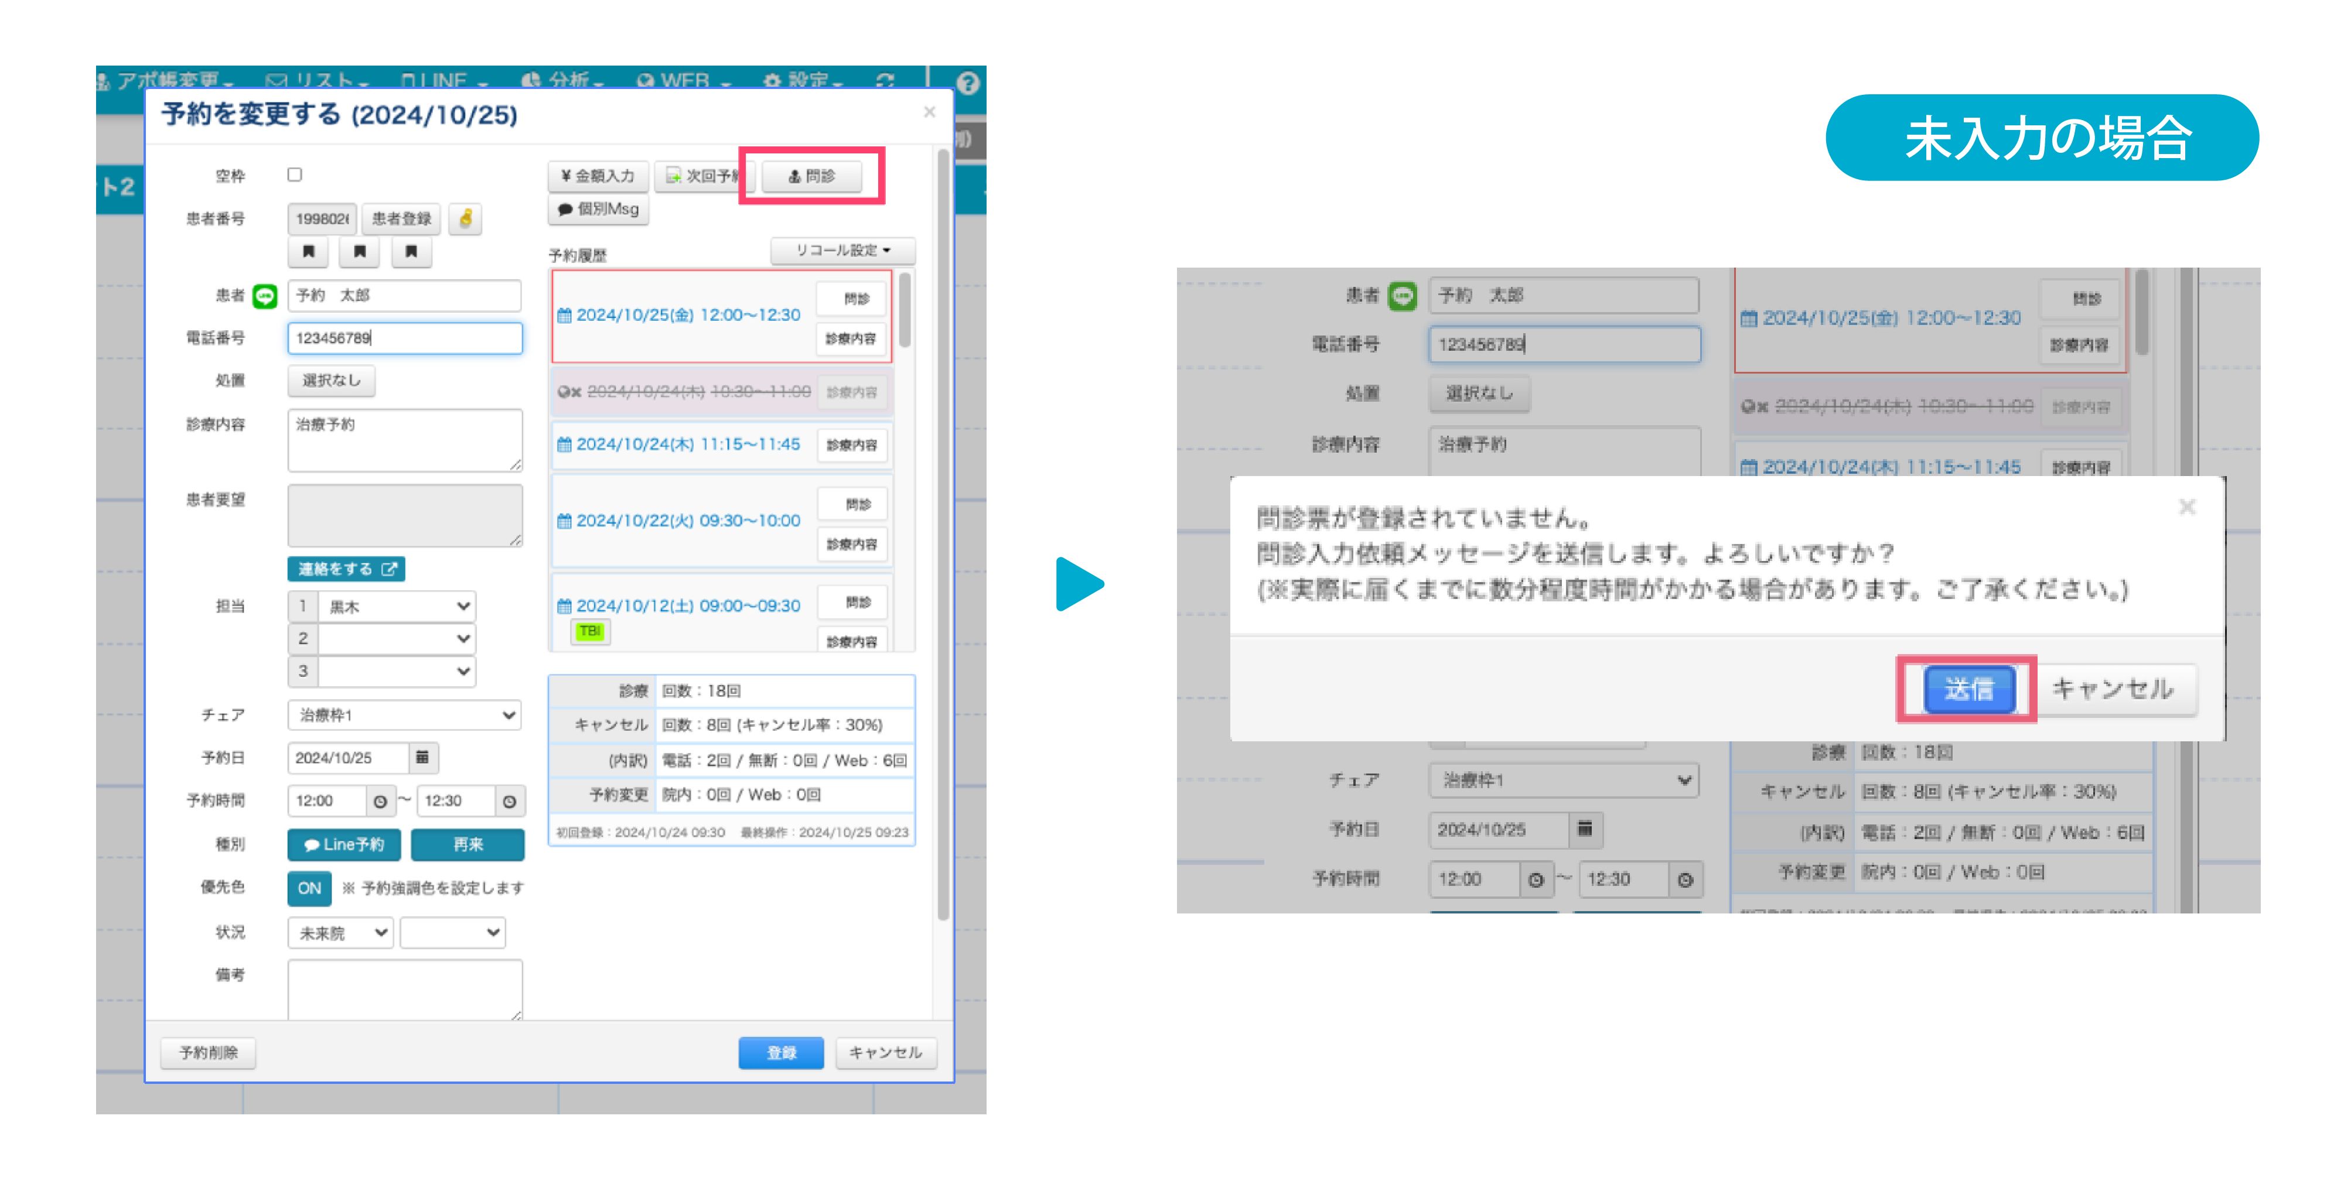Open the 状況 dropdown showing 未来院
2344x1184 pixels.
click(x=340, y=932)
